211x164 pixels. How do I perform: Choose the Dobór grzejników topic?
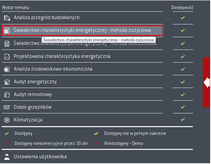[x=82, y=107]
